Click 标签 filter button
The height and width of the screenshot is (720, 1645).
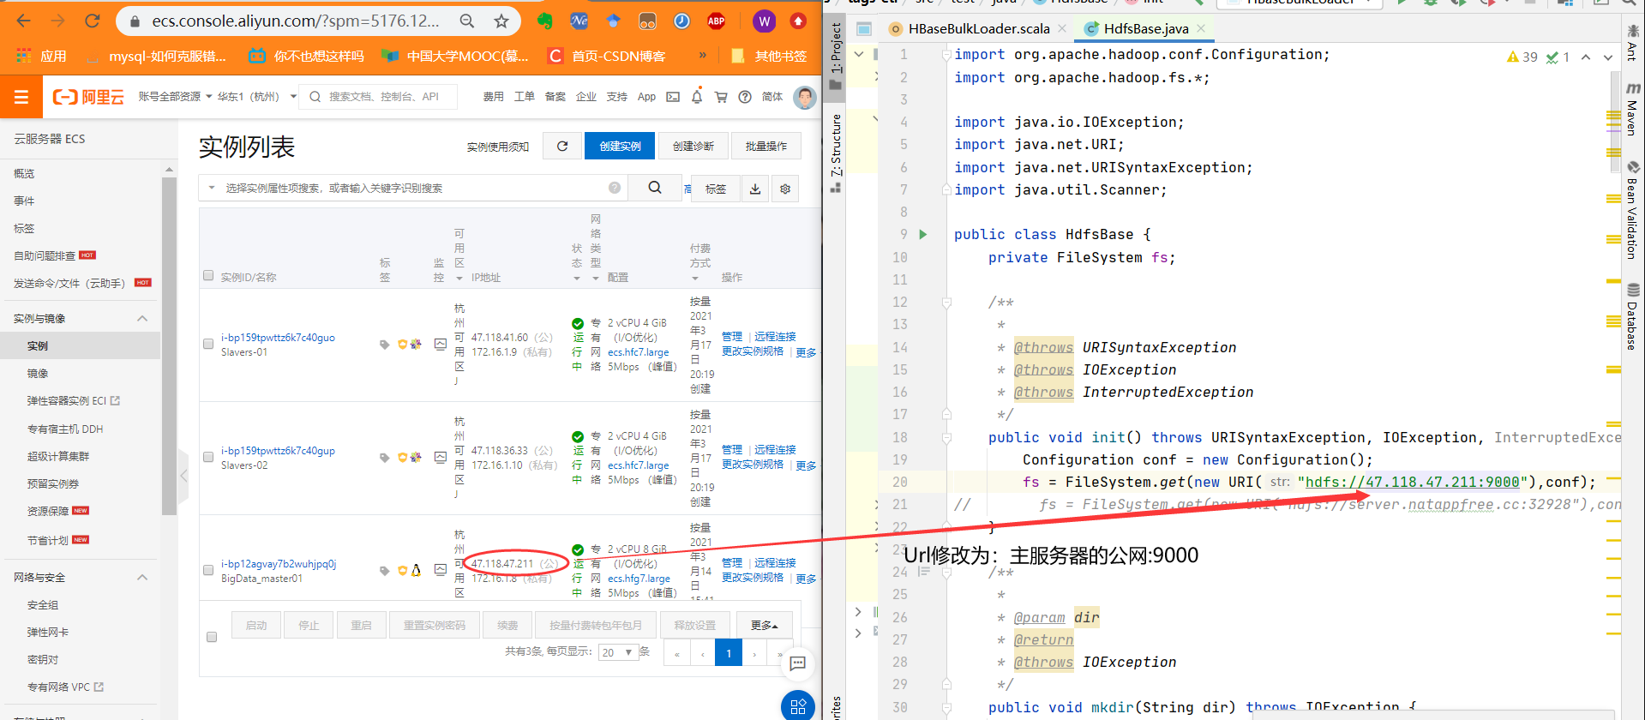[x=716, y=189]
